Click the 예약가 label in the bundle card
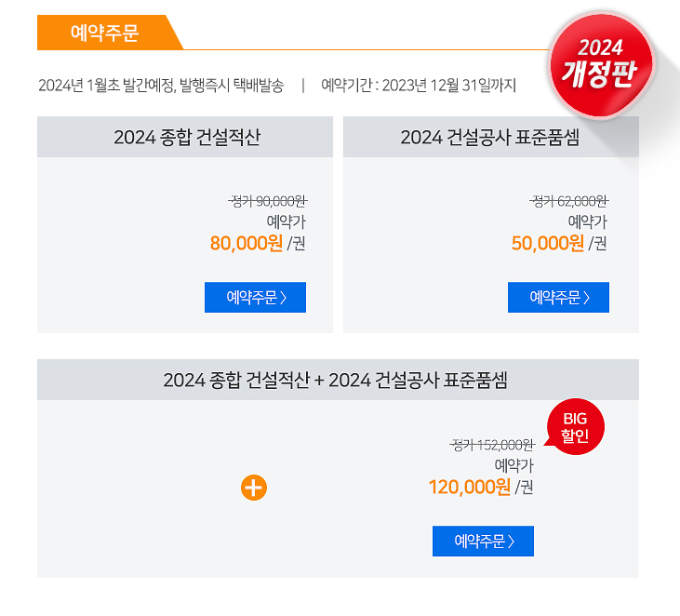 tap(513, 465)
